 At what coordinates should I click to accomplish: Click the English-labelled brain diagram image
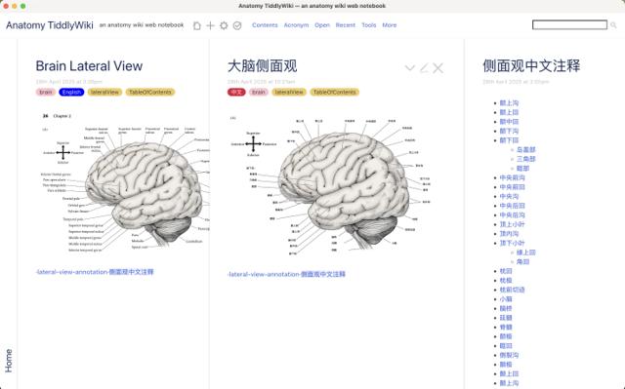pos(123,183)
